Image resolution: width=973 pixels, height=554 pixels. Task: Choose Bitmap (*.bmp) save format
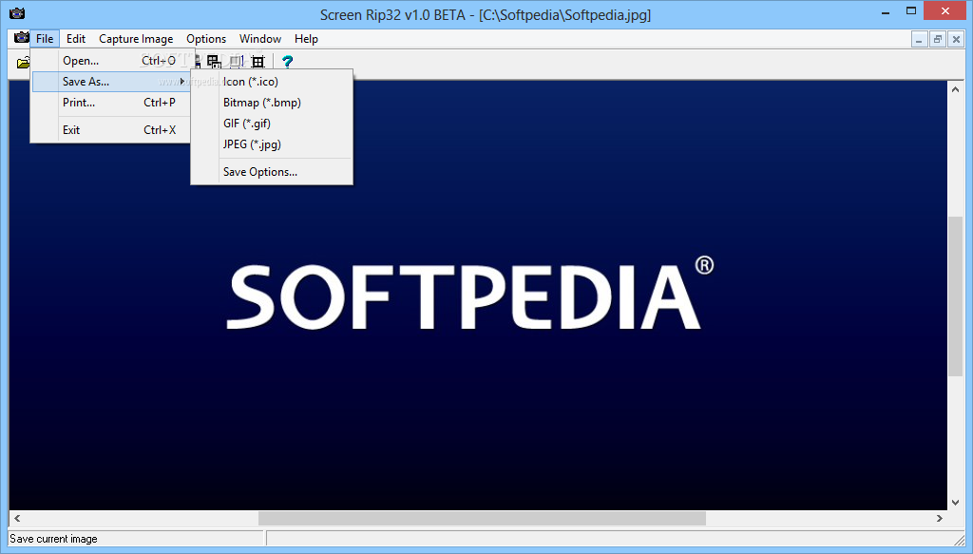coord(272,103)
